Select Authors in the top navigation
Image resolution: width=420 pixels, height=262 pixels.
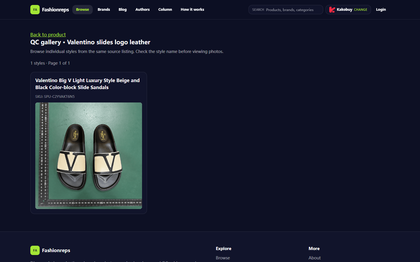click(142, 10)
